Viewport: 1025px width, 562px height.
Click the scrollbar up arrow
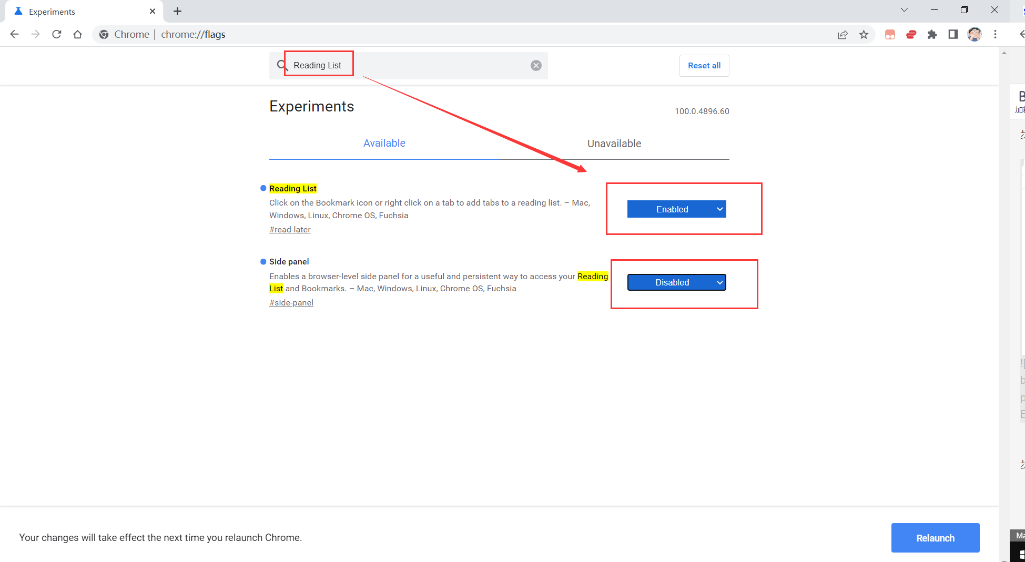click(x=1004, y=53)
